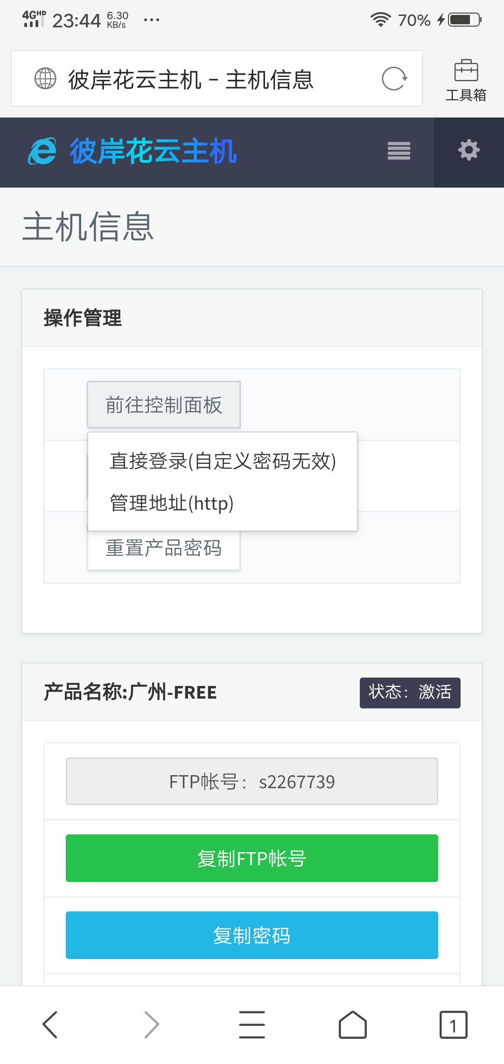Click the blue 复制密码 button

(x=252, y=935)
